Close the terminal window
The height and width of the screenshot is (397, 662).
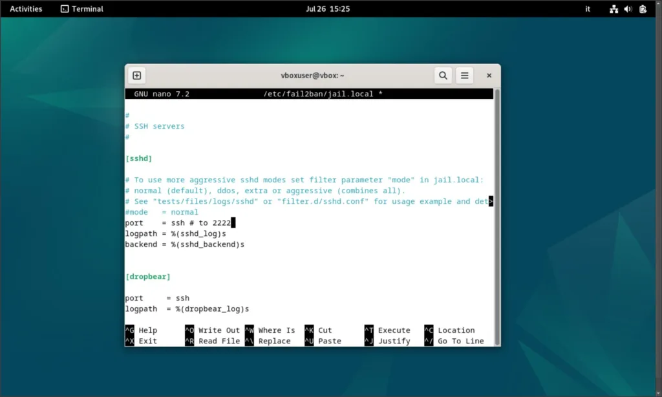489,76
